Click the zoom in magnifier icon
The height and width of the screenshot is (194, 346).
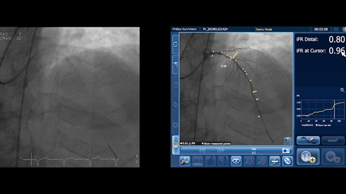pos(261,162)
